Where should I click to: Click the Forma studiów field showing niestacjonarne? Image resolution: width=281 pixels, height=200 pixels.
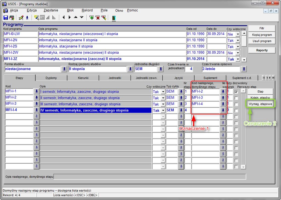click(33, 69)
